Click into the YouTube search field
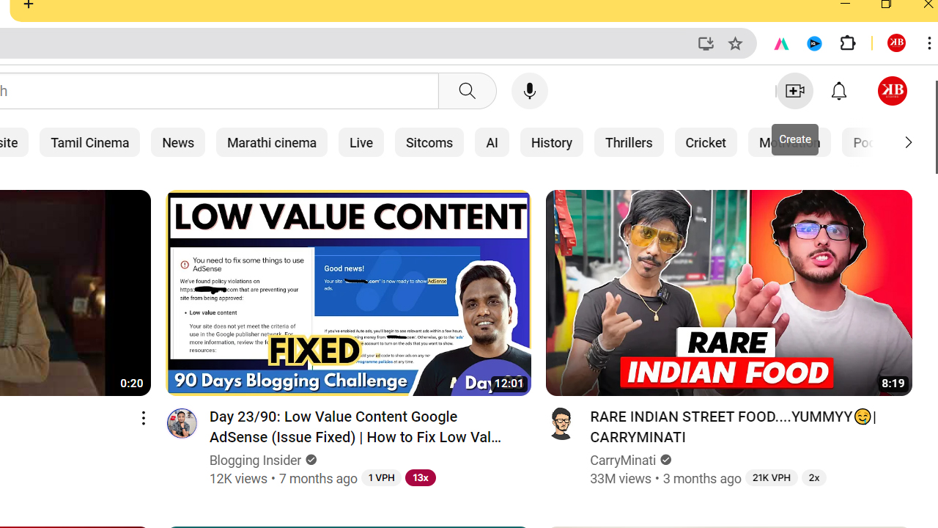 pyautogui.click(x=218, y=91)
